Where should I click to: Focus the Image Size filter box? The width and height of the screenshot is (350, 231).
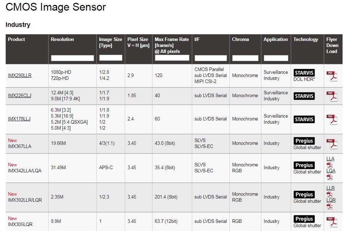[x=111, y=58]
